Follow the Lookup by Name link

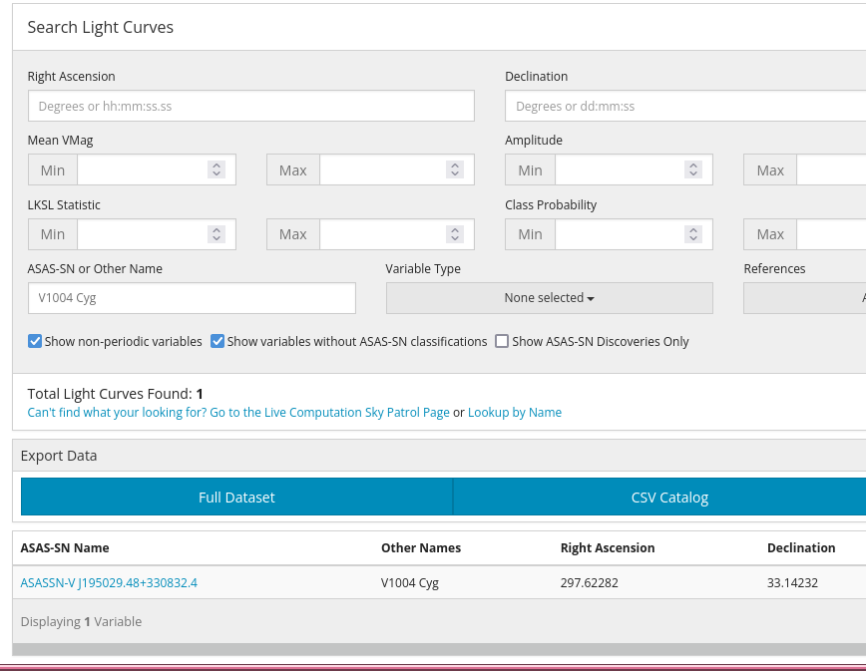coord(514,413)
